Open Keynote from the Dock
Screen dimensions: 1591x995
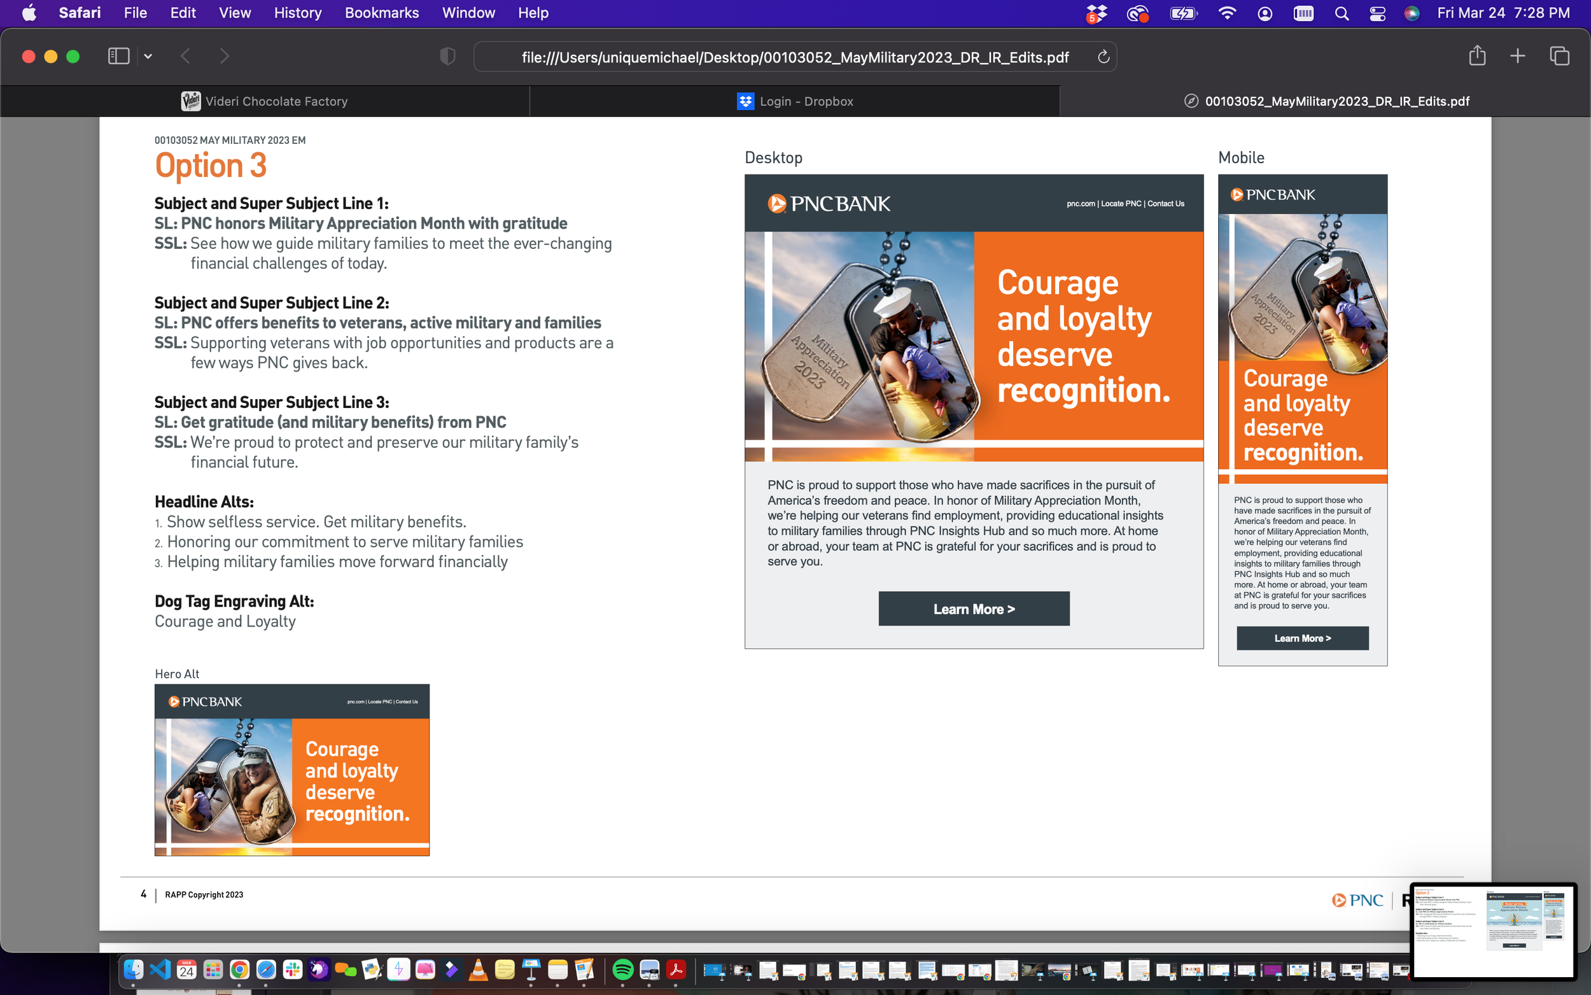pyautogui.click(x=531, y=970)
